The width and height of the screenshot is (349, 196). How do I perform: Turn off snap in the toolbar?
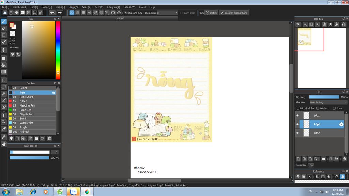pyautogui.click(x=72, y=13)
